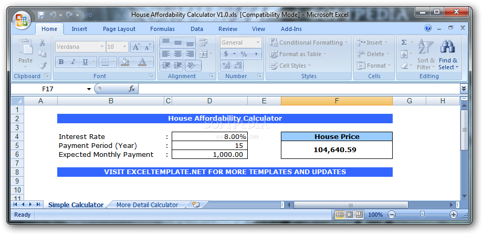Open Excel Help question mark
The image size is (483, 235).
click(428, 28)
